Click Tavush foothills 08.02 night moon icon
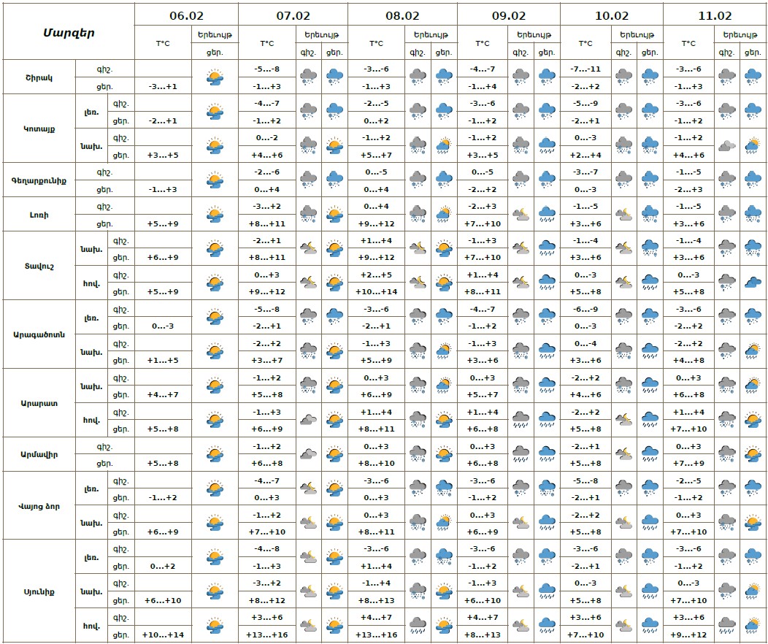The width and height of the screenshot is (768, 644). 418,248
